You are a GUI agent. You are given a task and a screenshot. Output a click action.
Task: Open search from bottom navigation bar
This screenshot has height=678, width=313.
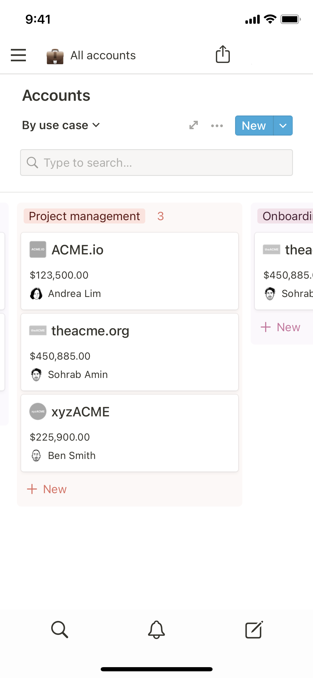[x=60, y=630]
